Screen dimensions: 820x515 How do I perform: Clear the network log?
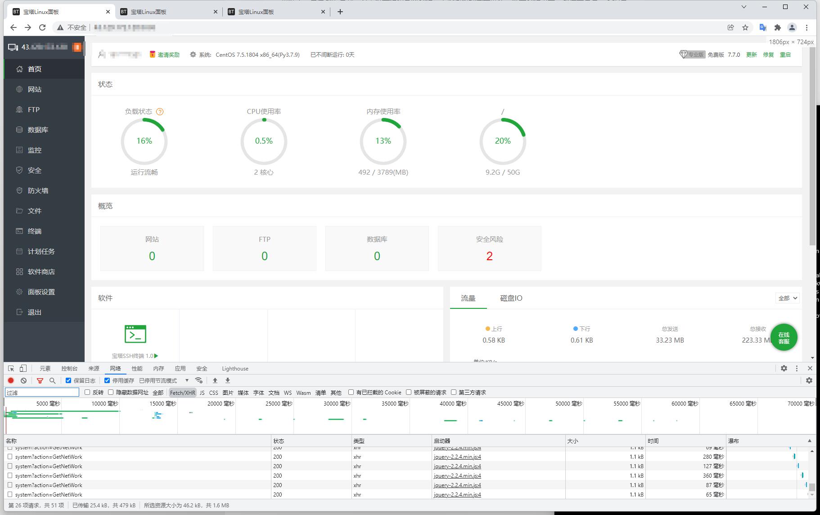(23, 380)
